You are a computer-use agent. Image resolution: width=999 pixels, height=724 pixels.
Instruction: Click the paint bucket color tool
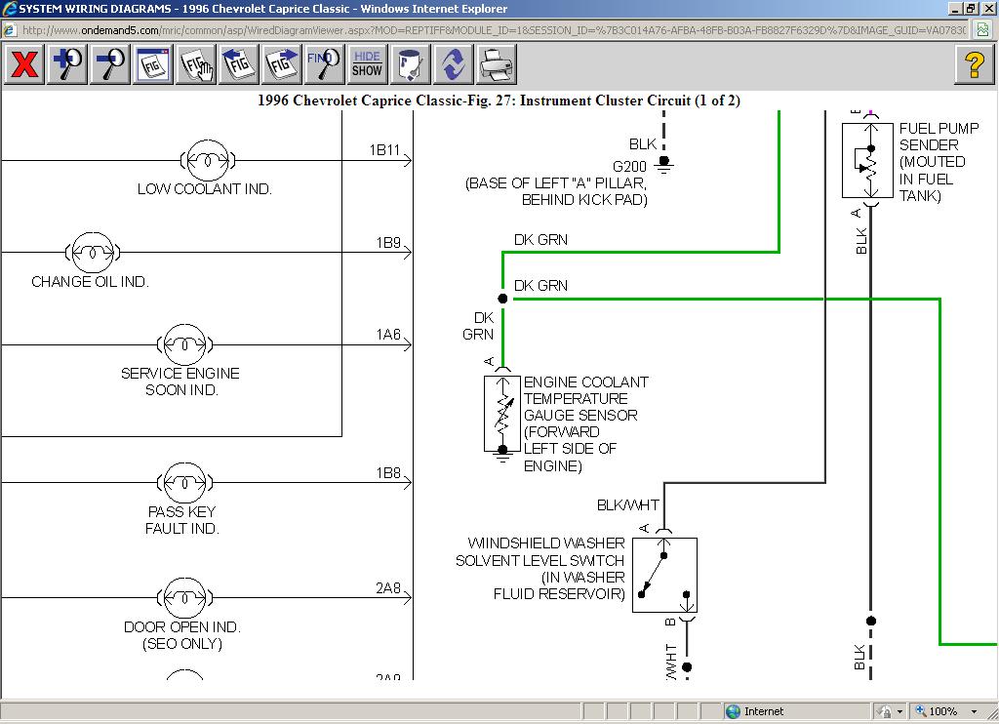[411, 65]
